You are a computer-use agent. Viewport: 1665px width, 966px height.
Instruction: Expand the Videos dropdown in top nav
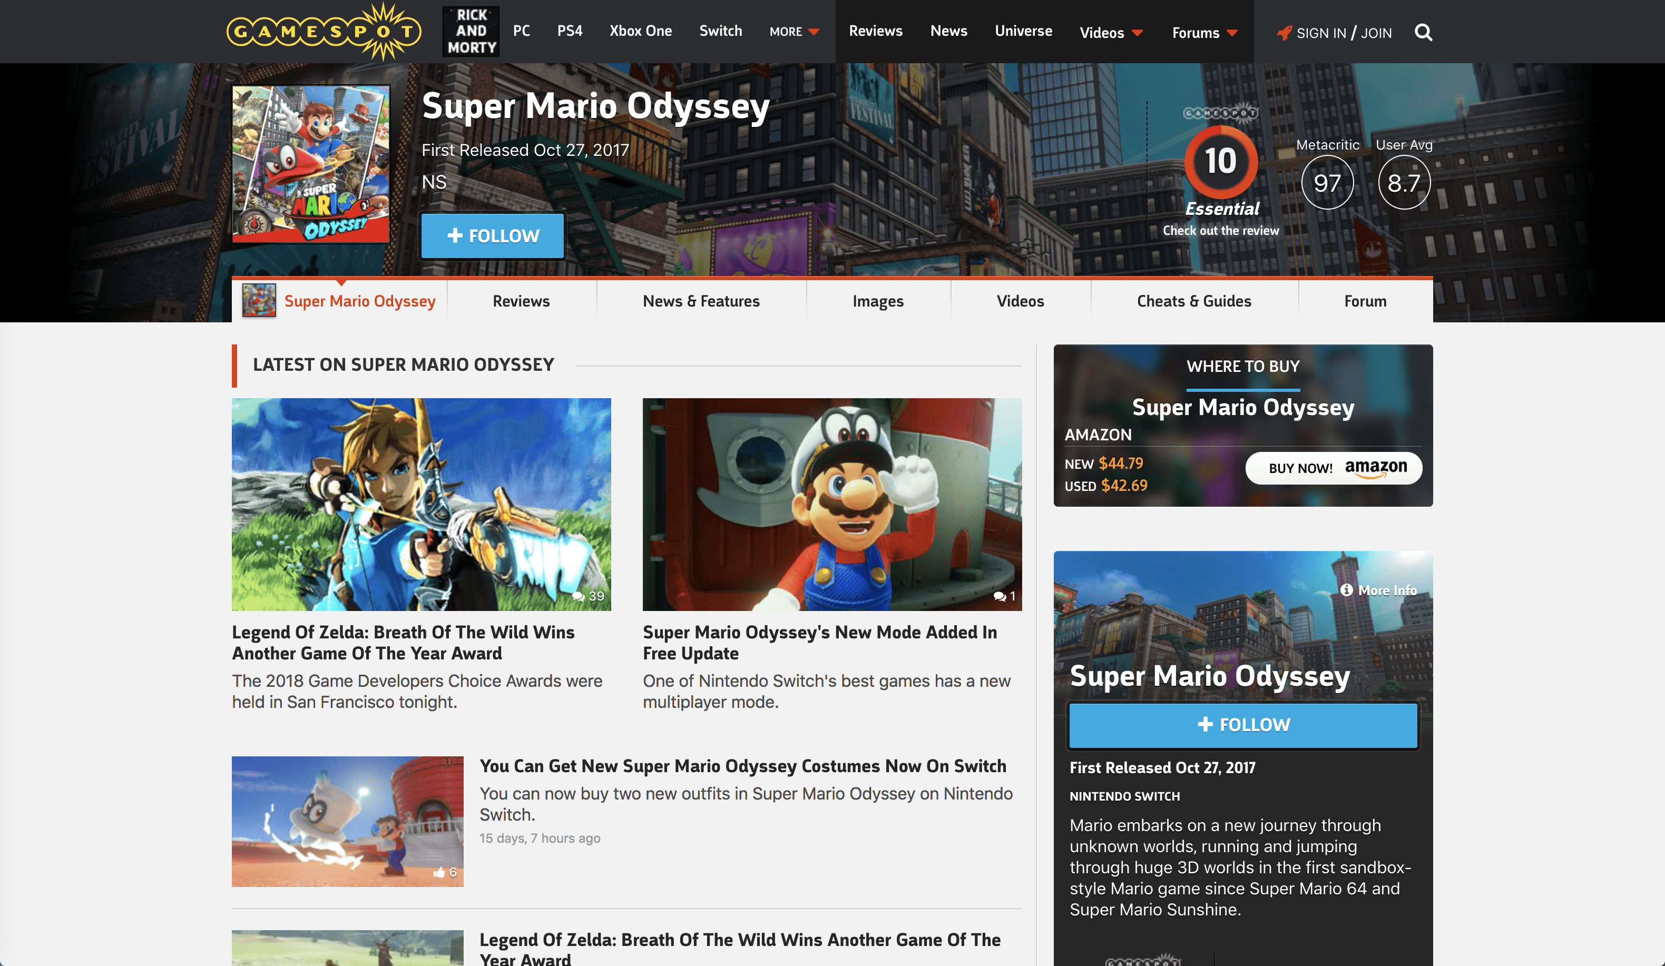[1111, 32]
